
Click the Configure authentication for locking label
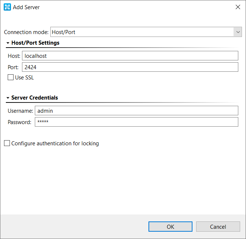(55, 143)
